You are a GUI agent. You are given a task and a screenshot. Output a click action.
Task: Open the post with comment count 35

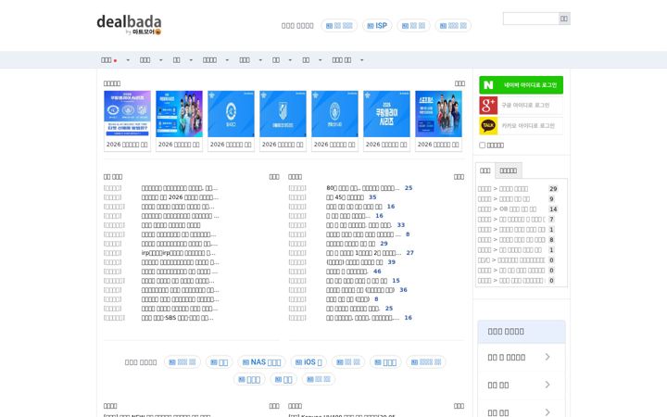point(345,197)
